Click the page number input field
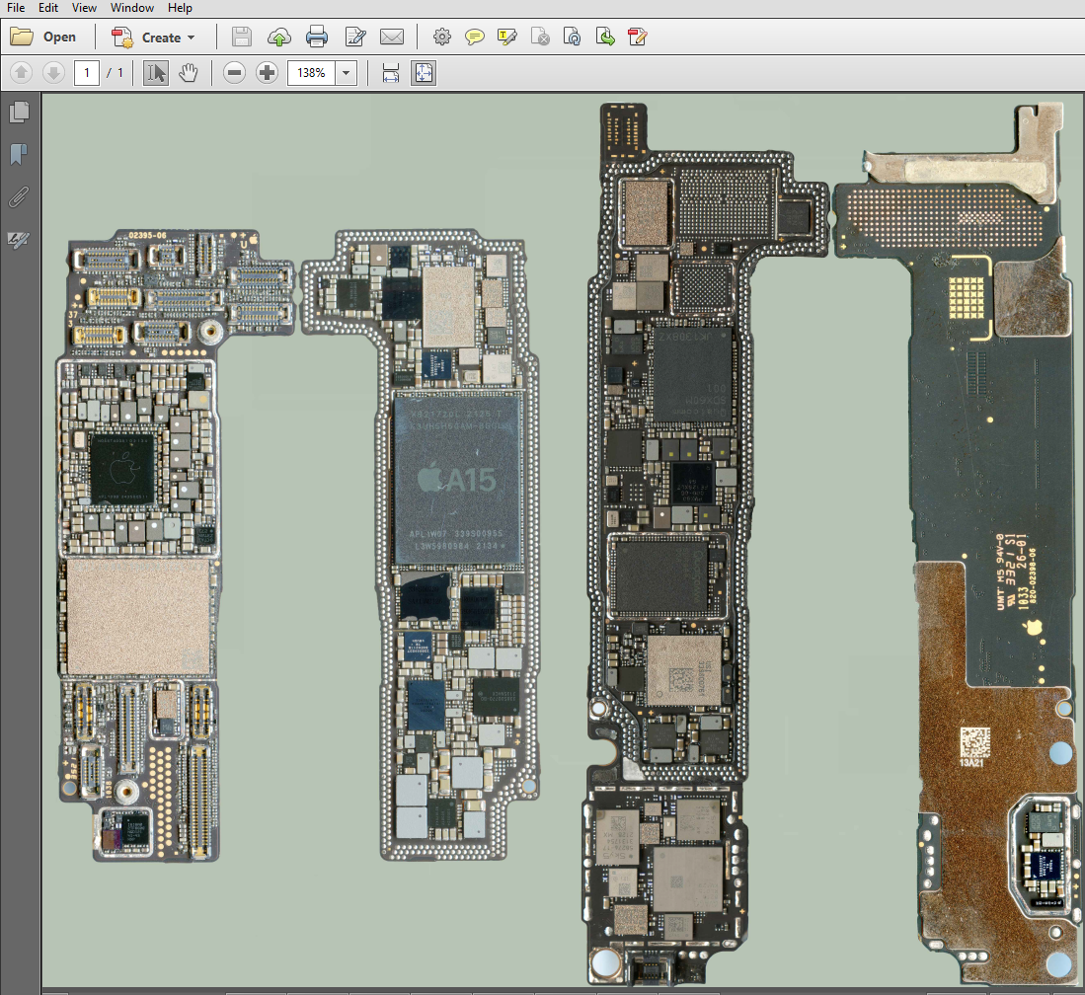The width and height of the screenshot is (1085, 995). (x=87, y=72)
